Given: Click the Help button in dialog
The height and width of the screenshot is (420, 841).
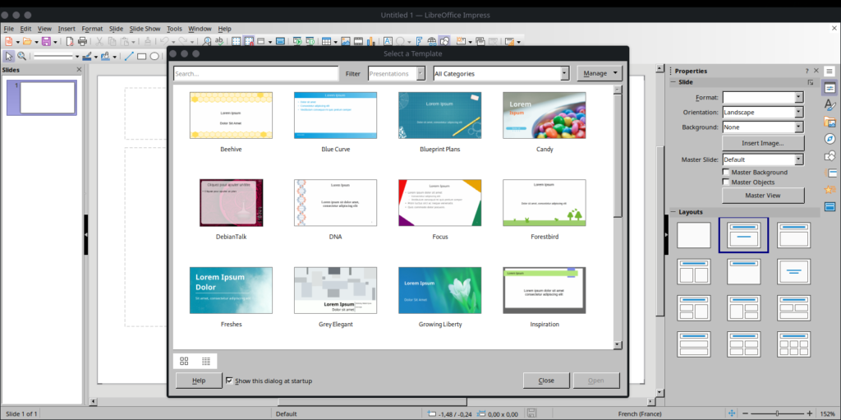Looking at the screenshot, I should coord(198,381).
